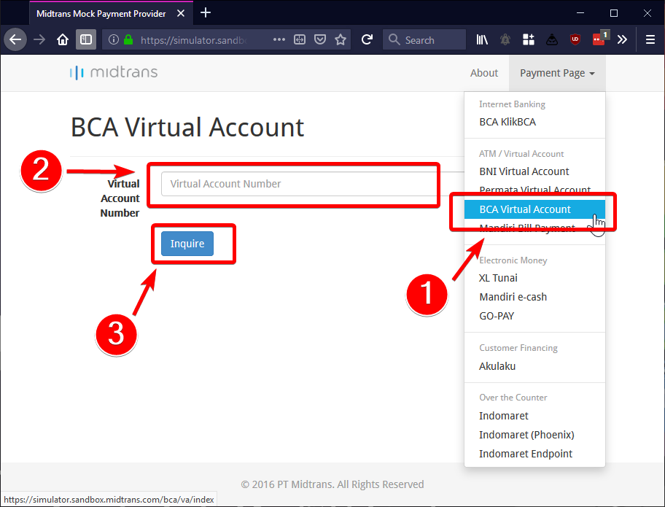Click the browser forward arrow
665x507 pixels.
click(39, 40)
